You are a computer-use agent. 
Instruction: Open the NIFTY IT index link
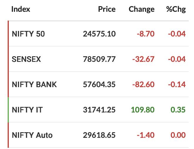(x=27, y=110)
